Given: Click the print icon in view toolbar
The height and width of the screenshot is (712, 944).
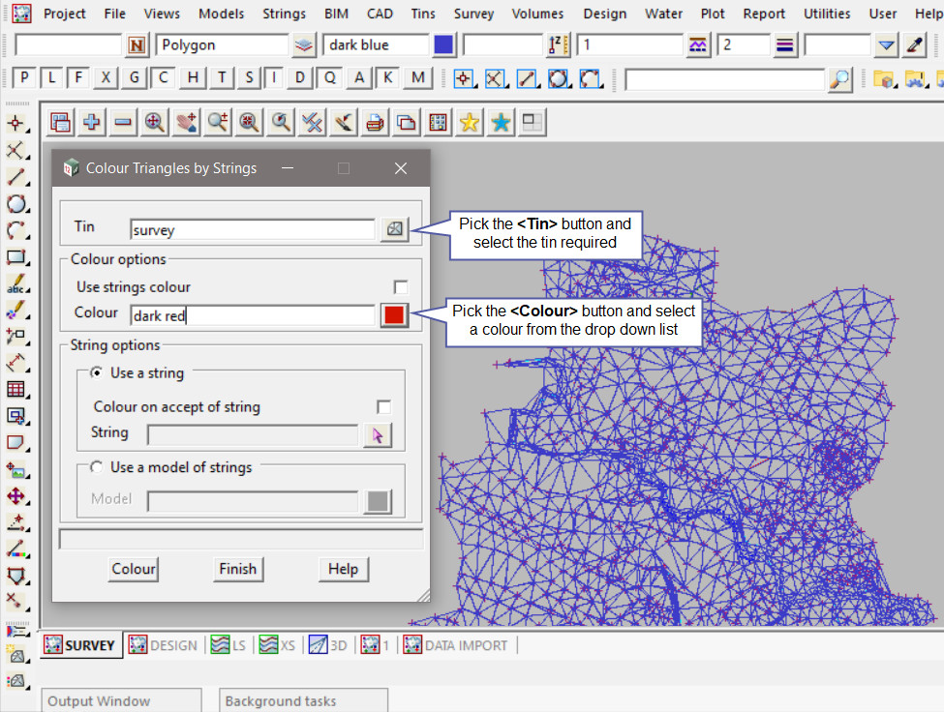Looking at the screenshot, I should 375,122.
